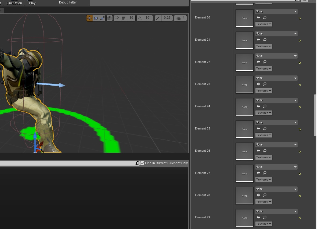Use selected asset arrow for Element 21

click(258, 40)
